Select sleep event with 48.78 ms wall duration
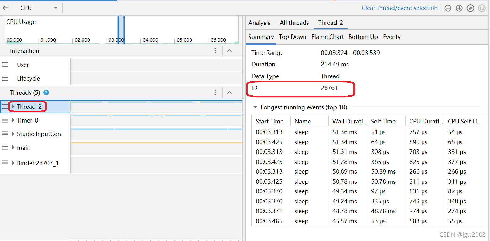 (x=367, y=211)
